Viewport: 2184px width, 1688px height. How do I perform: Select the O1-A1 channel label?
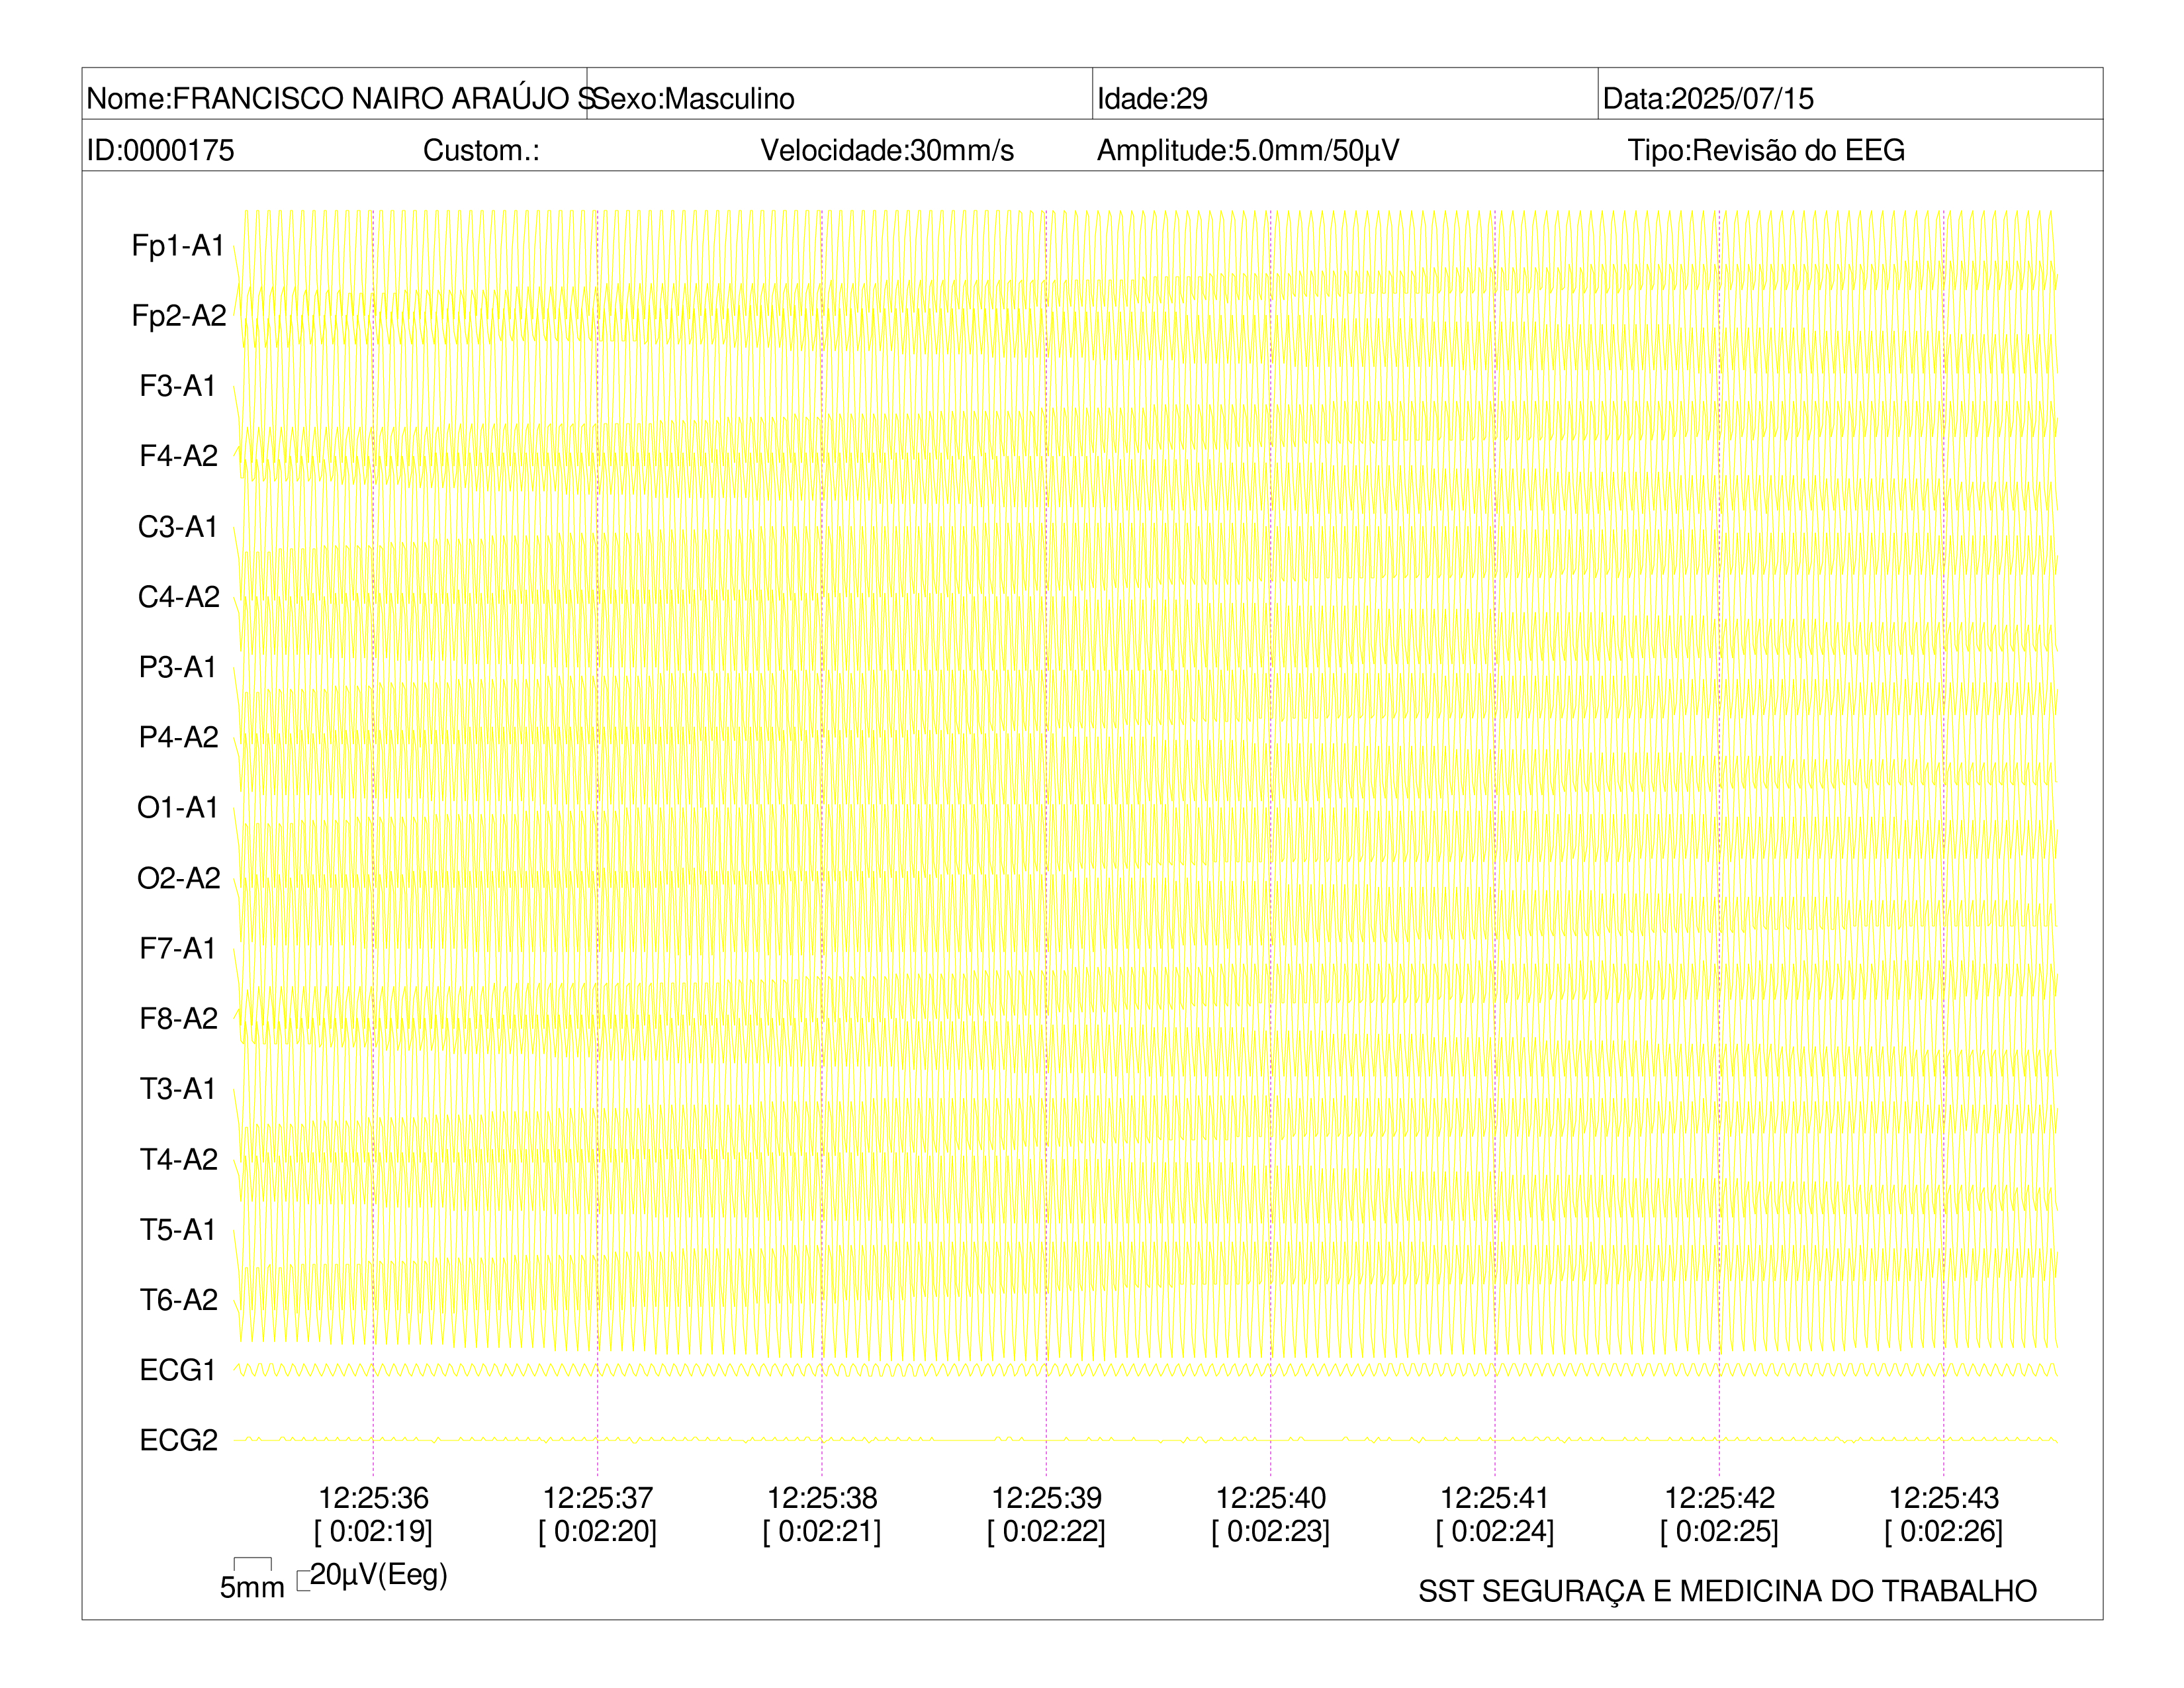point(178,807)
